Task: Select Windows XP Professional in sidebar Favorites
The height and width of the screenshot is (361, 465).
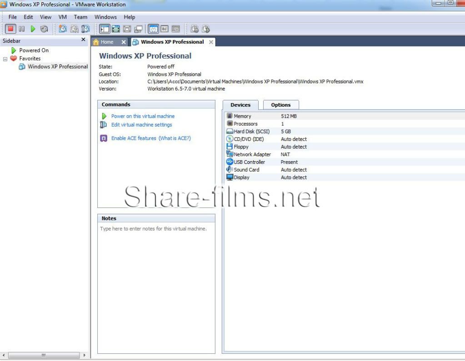Action: [58, 67]
